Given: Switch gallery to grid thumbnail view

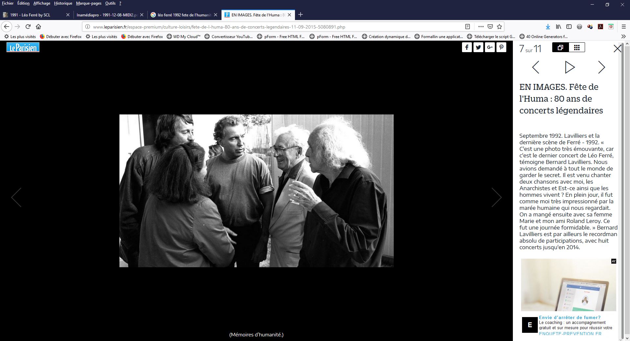Looking at the screenshot, I should point(577,48).
